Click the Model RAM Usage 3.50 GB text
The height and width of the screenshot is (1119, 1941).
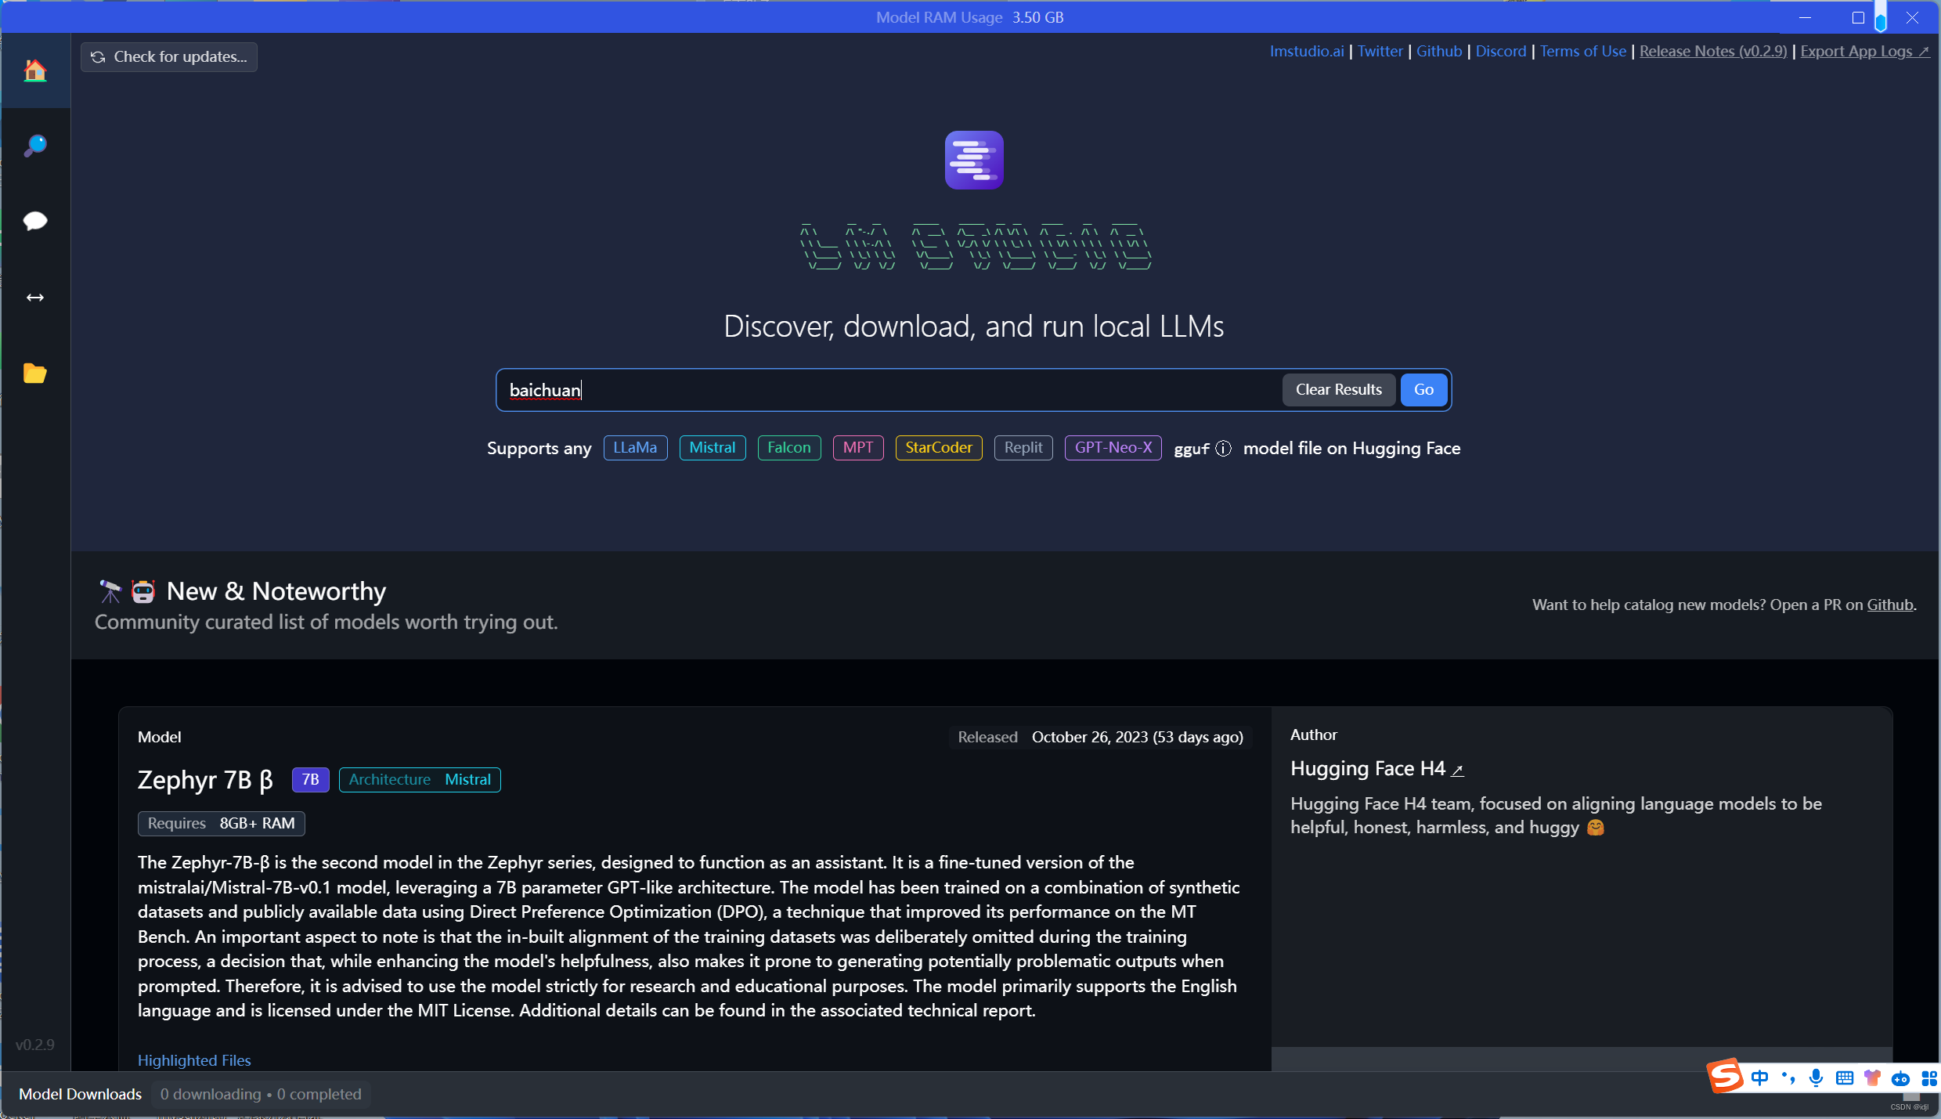click(969, 17)
